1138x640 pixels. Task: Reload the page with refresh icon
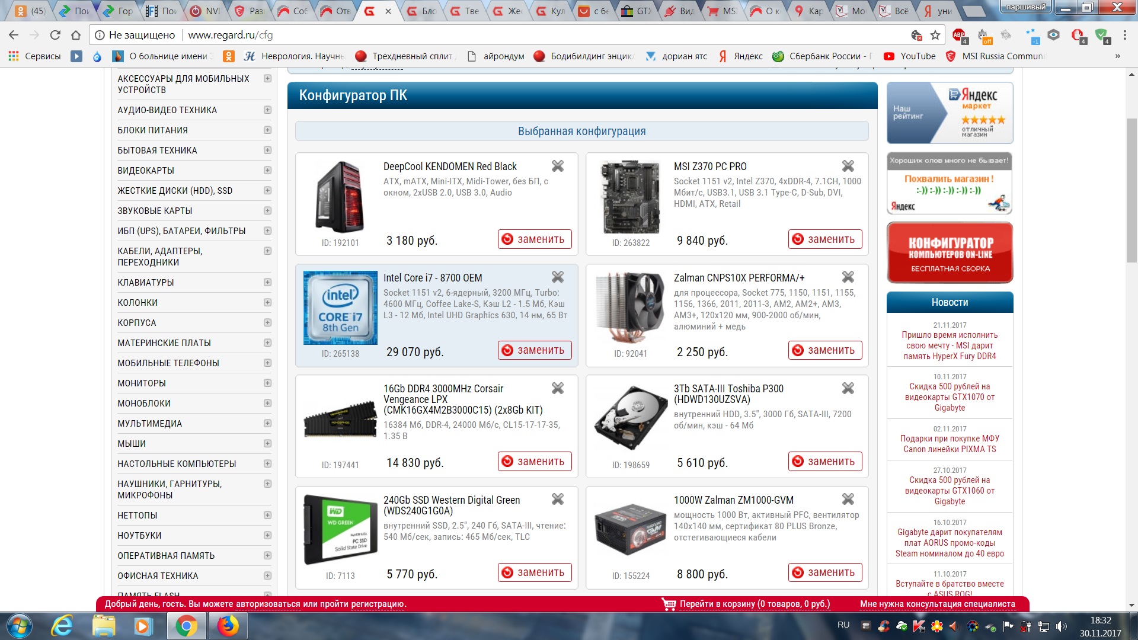55,35
